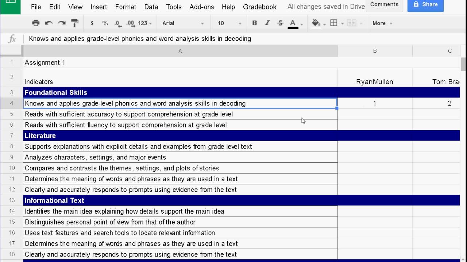Click the Comments button
The image size is (467, 262).
384,5
